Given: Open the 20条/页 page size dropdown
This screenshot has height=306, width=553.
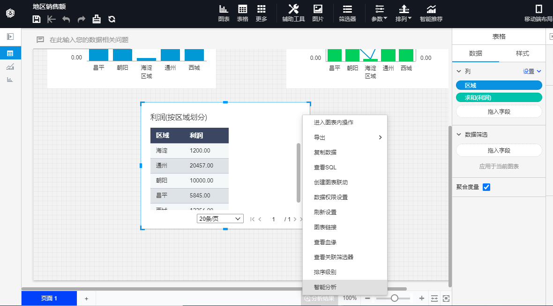Looking at the screenshot, I should tap(220, 219).
